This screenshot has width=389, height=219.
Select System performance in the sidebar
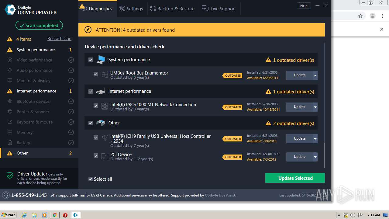[39, 50]
